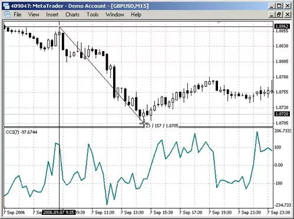
Task: Minimize the MetaTrader main window
Action: pos(272,6)
